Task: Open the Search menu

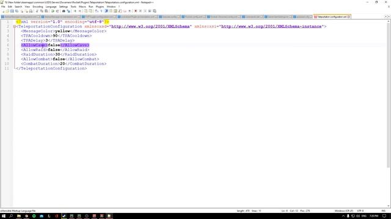Action: click(18, 7)
